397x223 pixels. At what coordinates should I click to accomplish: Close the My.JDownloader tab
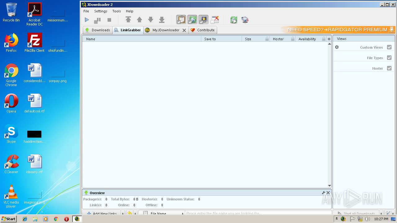click(x=184, y=30)
